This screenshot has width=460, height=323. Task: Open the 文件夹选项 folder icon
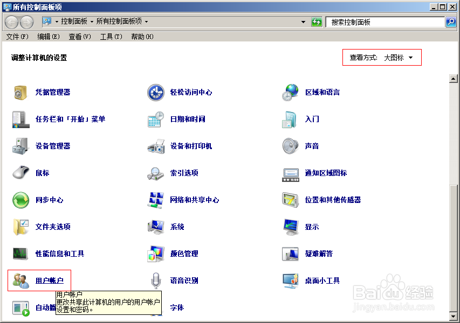coord(21,227)
